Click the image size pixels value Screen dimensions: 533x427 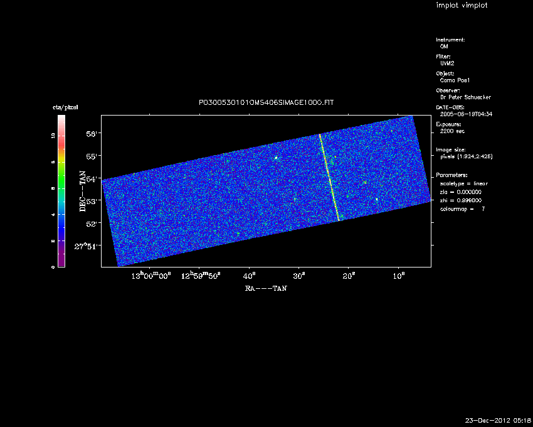(x=467, y=157)
